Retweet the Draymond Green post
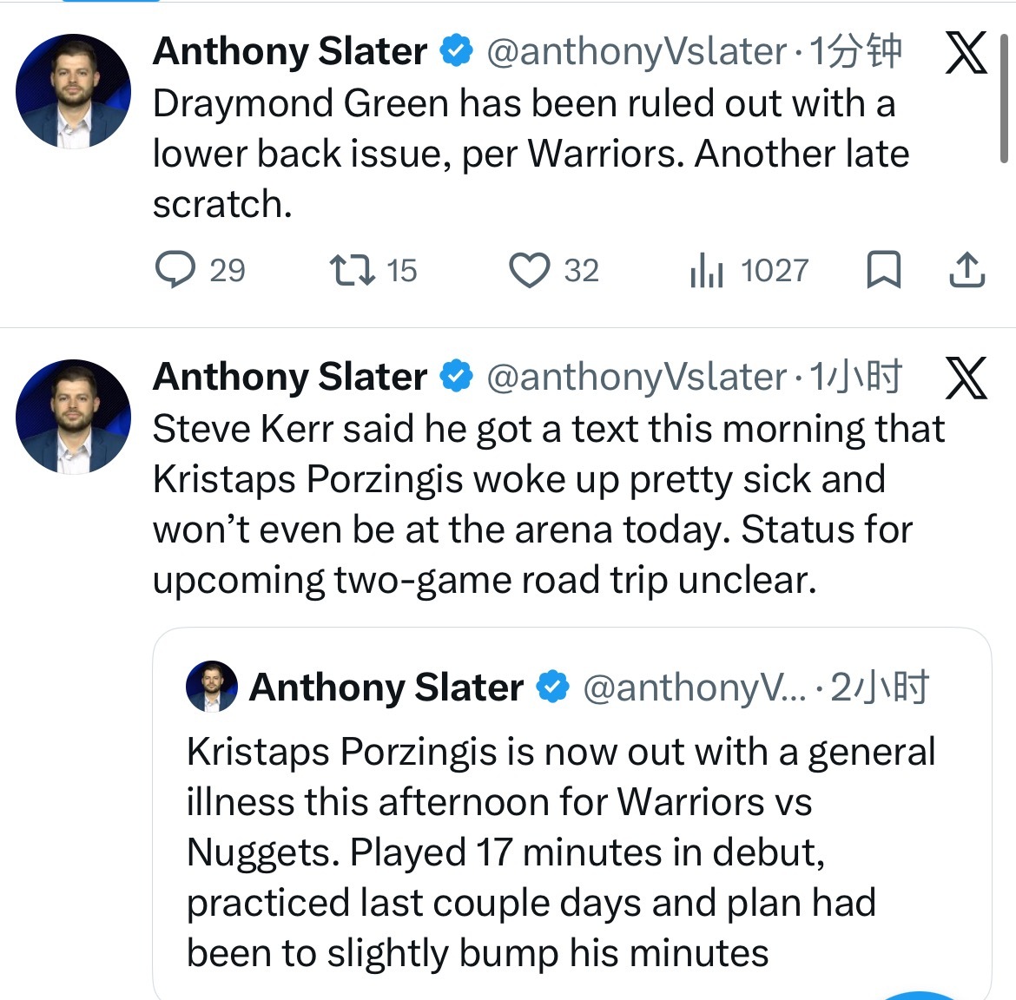 (353, 270)
